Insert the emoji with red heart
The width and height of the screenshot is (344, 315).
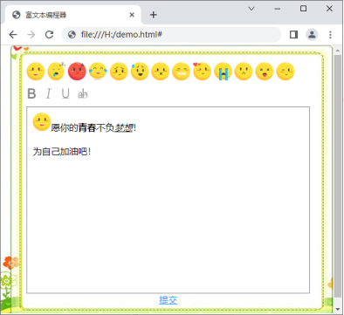[202, 72]
